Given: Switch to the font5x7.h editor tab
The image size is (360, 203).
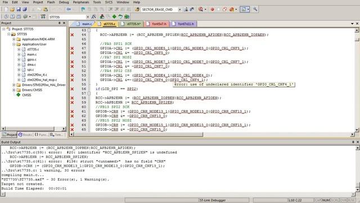Looking at the screenshot, I should pyautogui.click(x=156, y=24).
